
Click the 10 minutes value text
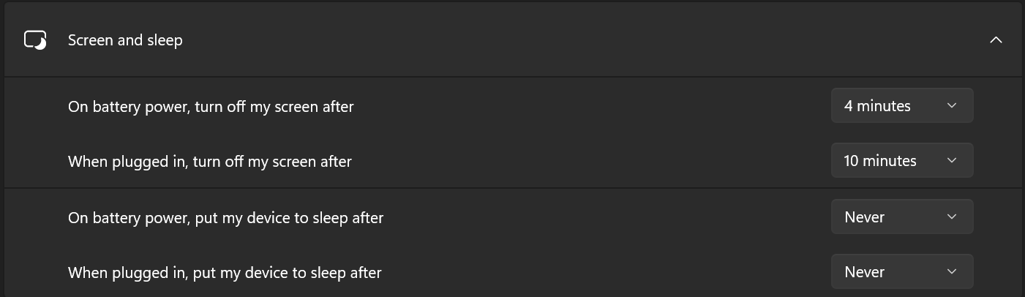(x=880, y=161)
